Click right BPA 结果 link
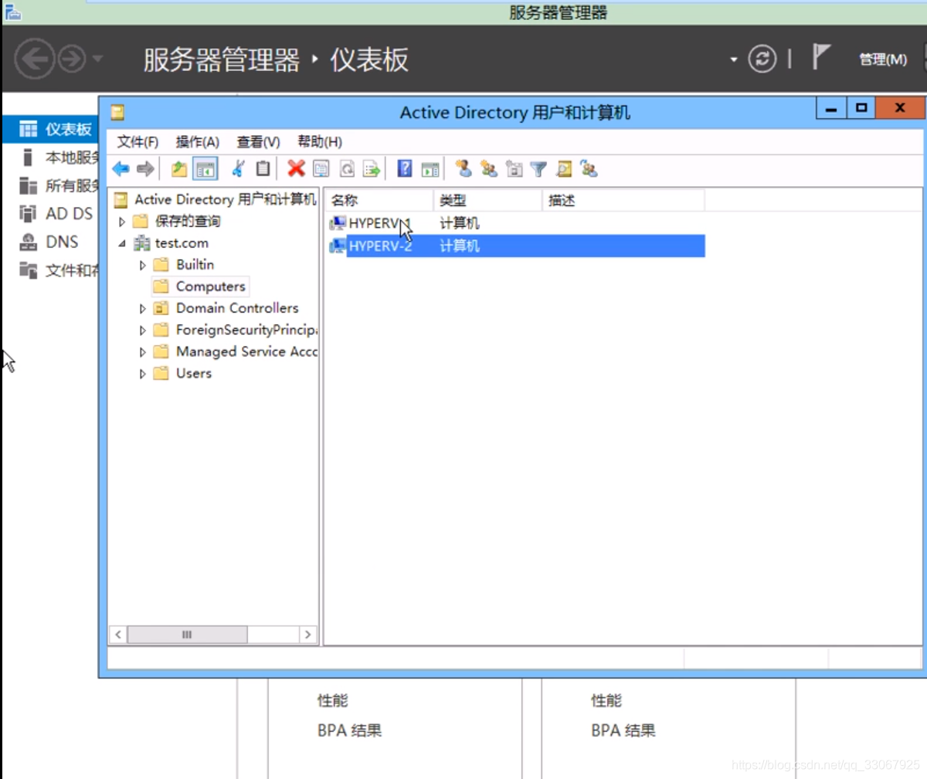Screen dimensions: 927x779 (623, 730)
